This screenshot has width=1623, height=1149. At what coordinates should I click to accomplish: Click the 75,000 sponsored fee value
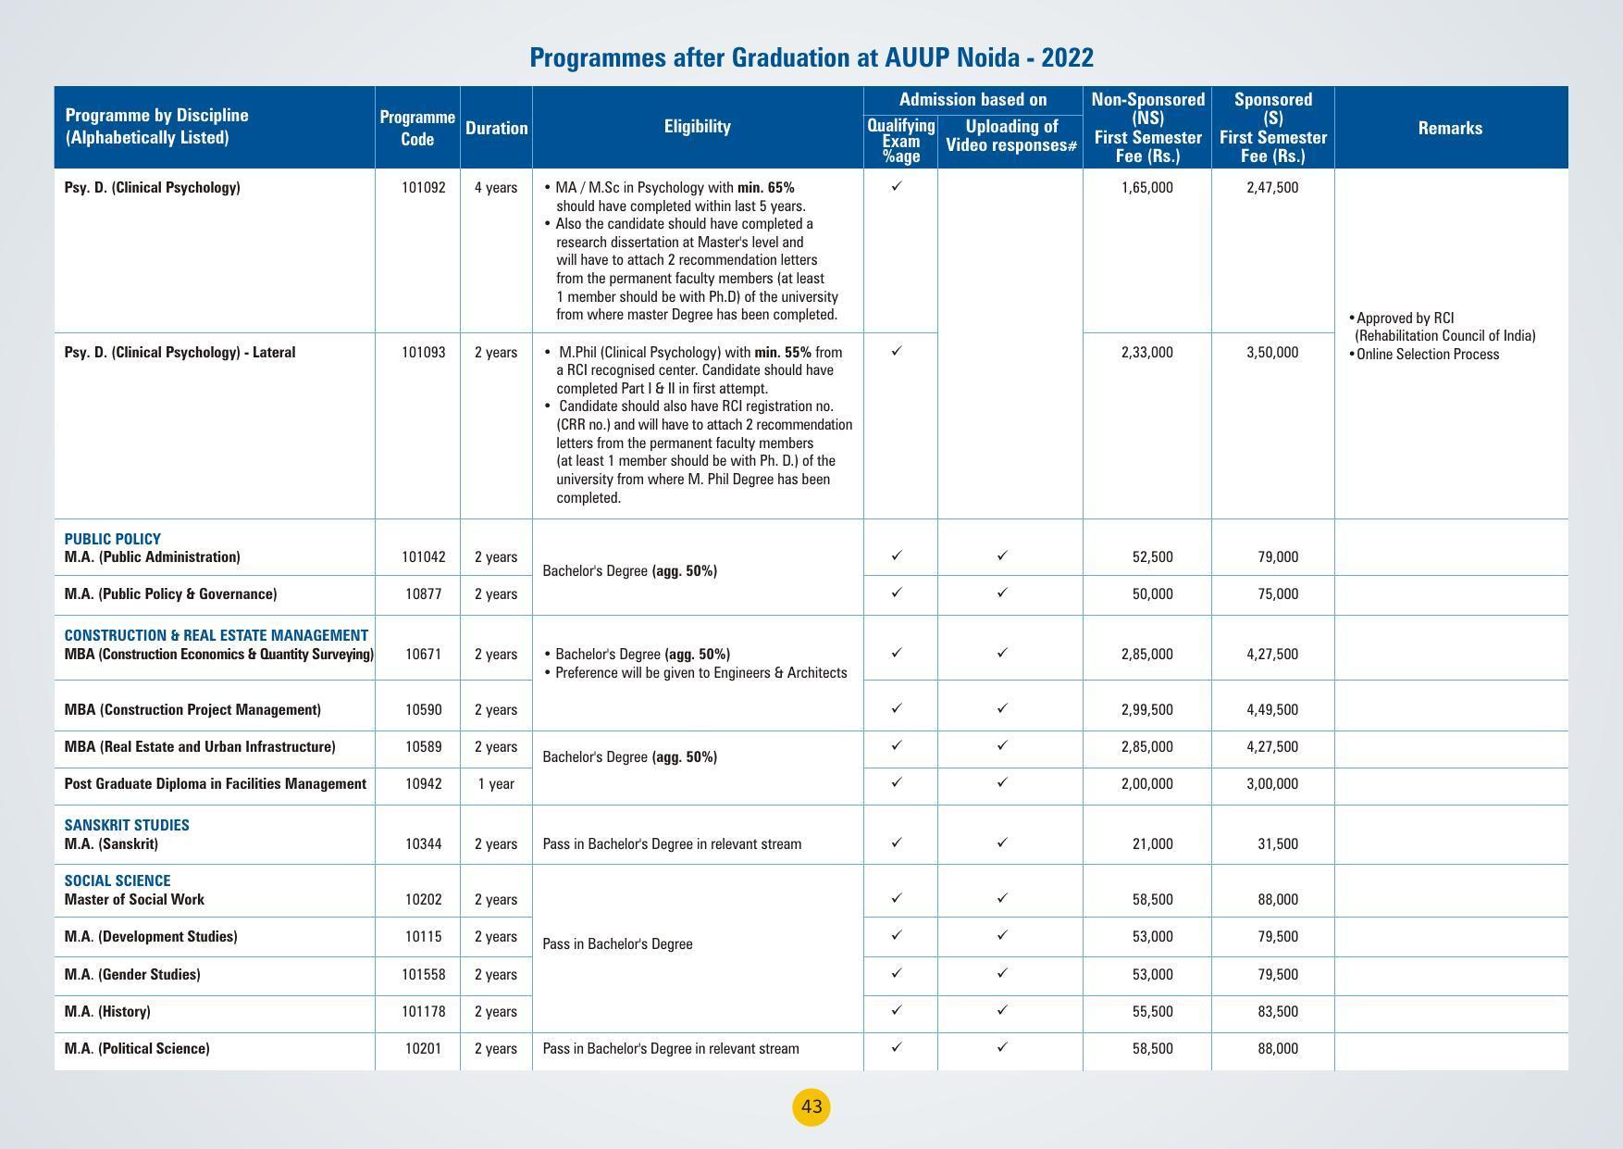click(x=1278, y=593)
